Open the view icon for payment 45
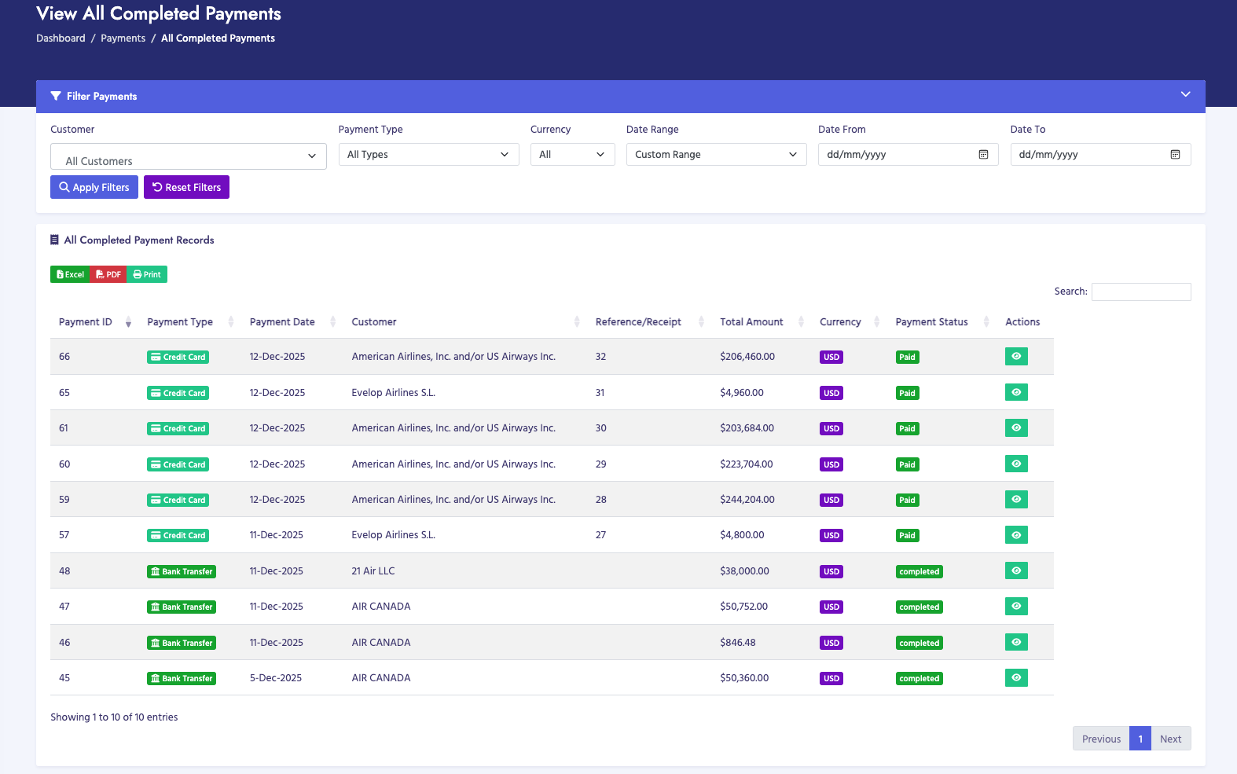Viewport: 1237px width, 774px height. tap(1015, 678)
